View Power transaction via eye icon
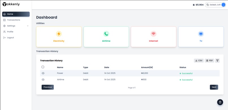228x110 pixels. point(43,73)
